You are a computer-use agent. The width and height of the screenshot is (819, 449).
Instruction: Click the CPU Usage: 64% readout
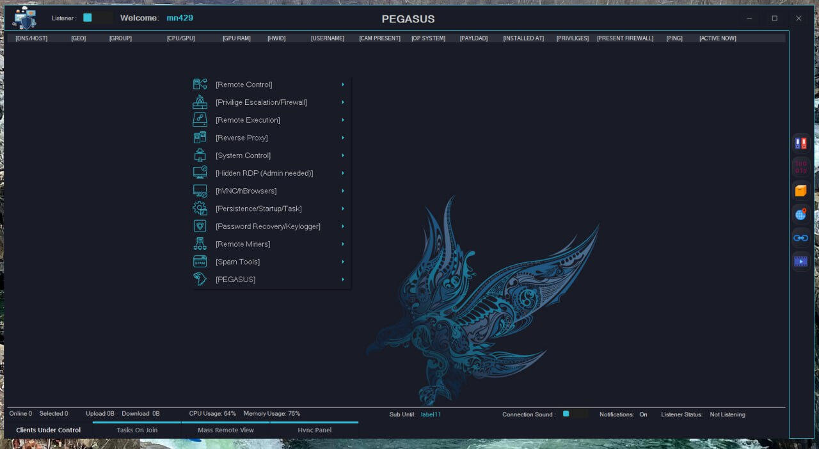click(212, 414)
